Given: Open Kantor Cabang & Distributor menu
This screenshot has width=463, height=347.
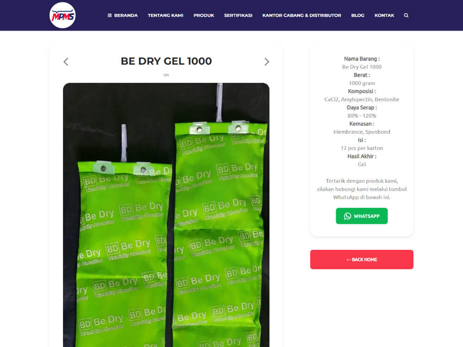Looking at the screenshot, I should point(301,15).
